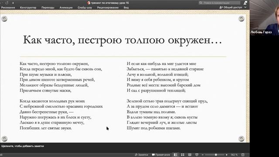Click the PowerPoint document icon in the title
279x157 pixels.
pos(89,3)
